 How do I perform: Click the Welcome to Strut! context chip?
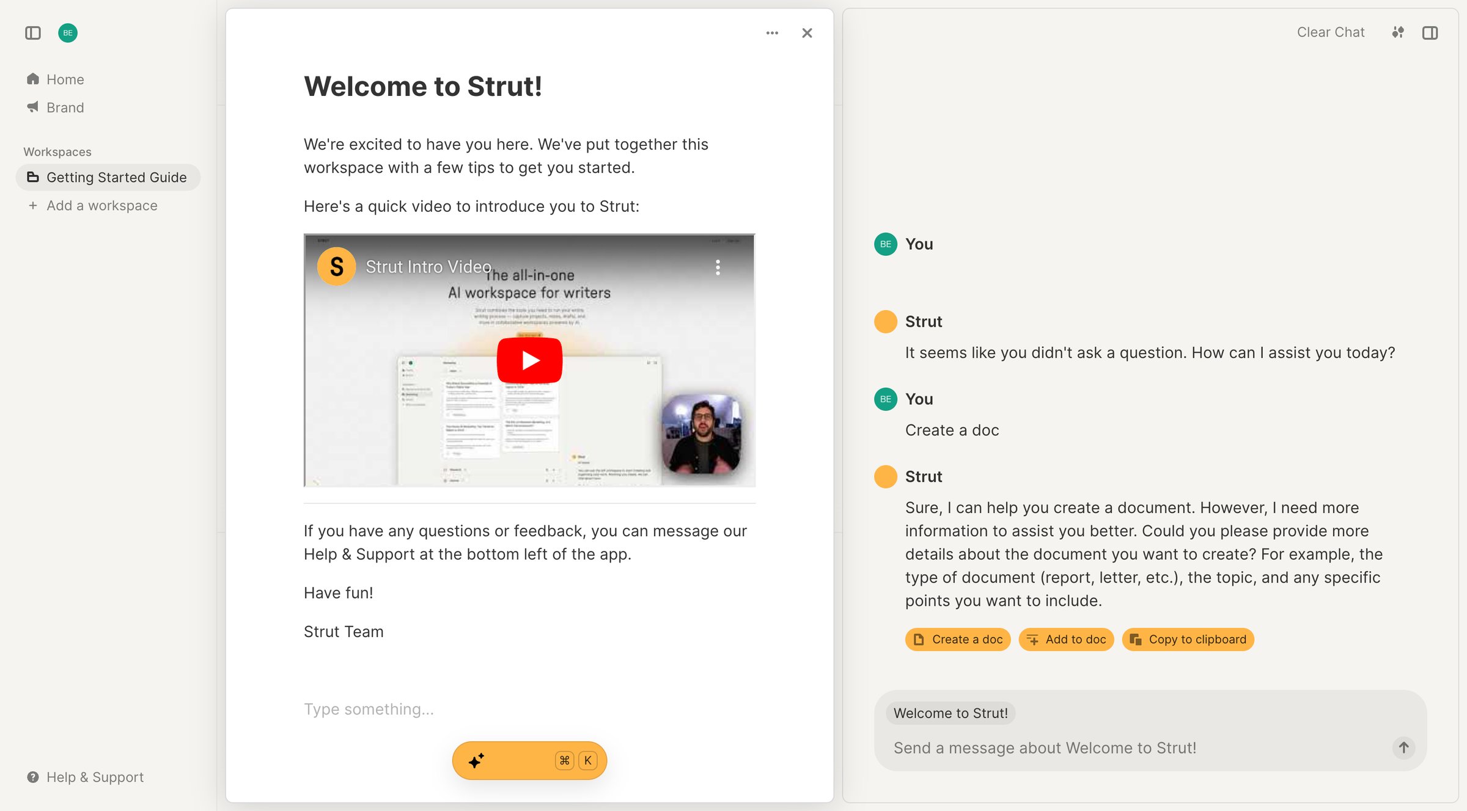(x=950, y=713)
